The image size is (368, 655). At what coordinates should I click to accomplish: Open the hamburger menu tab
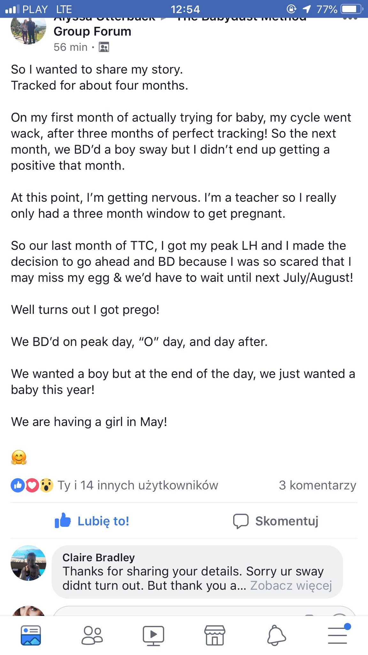coord(338,635)
